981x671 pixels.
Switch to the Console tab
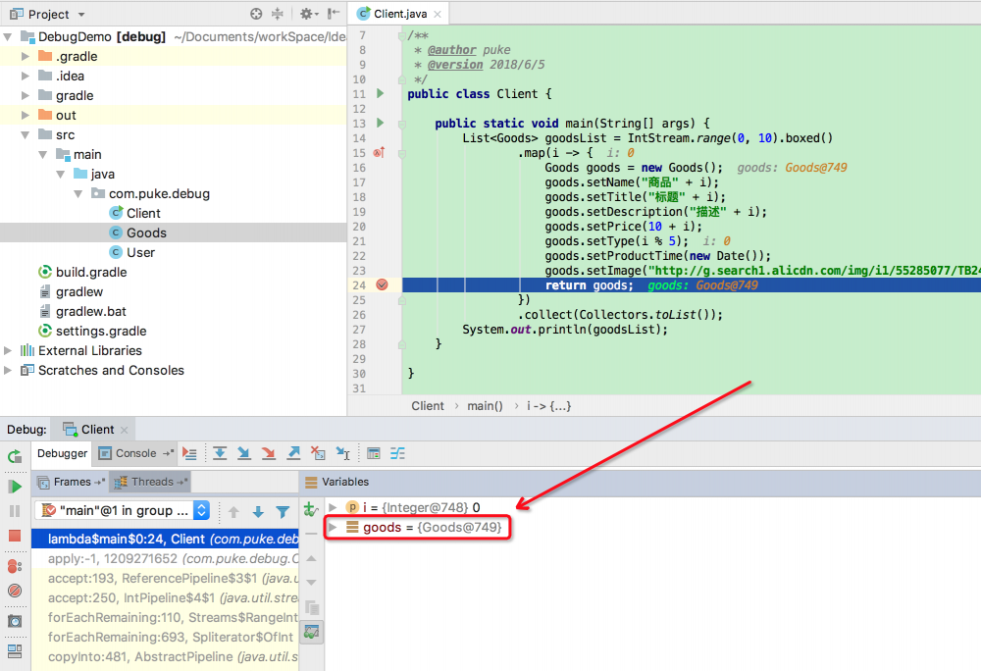pyautogui.click(x=135, y=453)
